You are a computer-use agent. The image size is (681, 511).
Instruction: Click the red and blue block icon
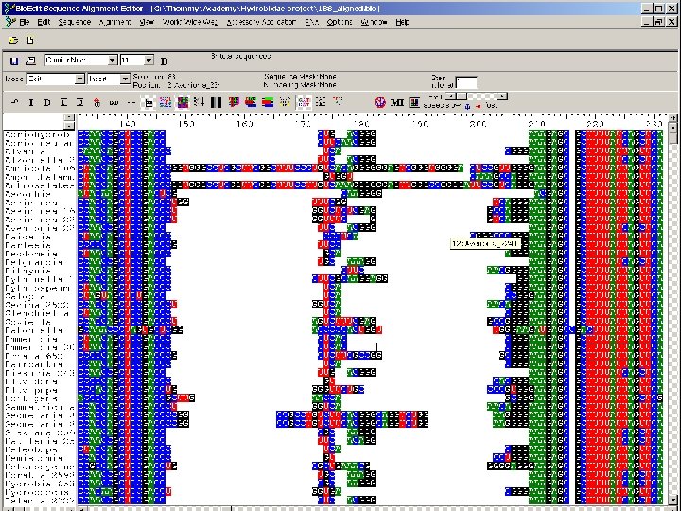[x=251, y=102]
